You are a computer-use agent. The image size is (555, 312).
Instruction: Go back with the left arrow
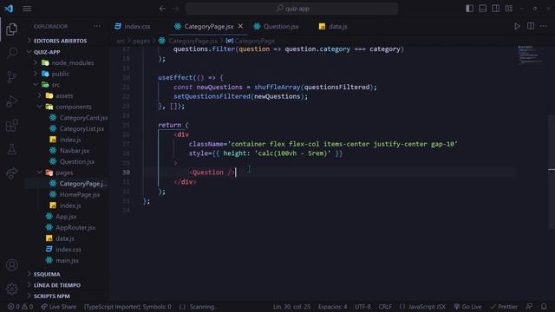[x=162, y=9]
